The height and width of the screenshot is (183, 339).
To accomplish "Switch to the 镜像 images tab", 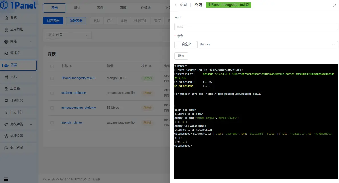I will [x=100, y=8].
